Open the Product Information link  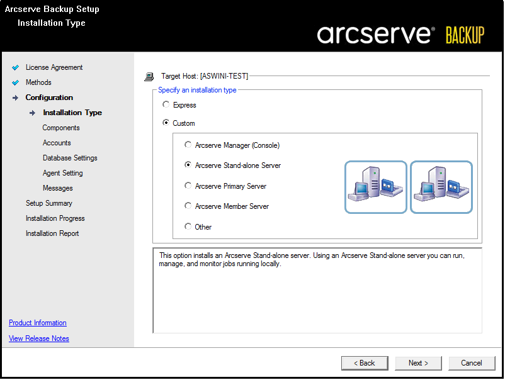[x=38, y=323]
